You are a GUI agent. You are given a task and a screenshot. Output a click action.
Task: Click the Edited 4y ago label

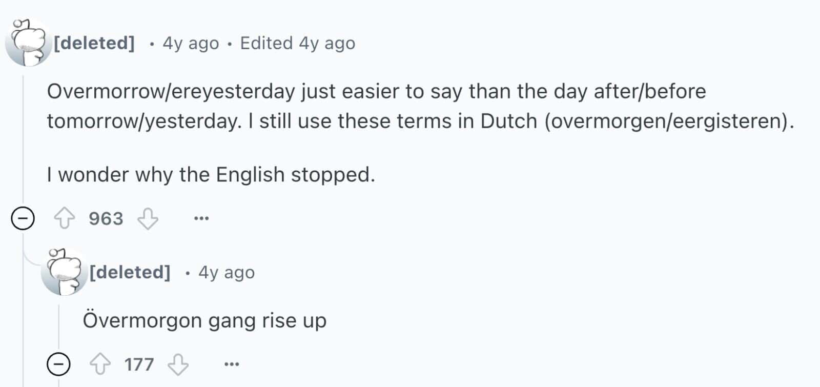[297, 44]
